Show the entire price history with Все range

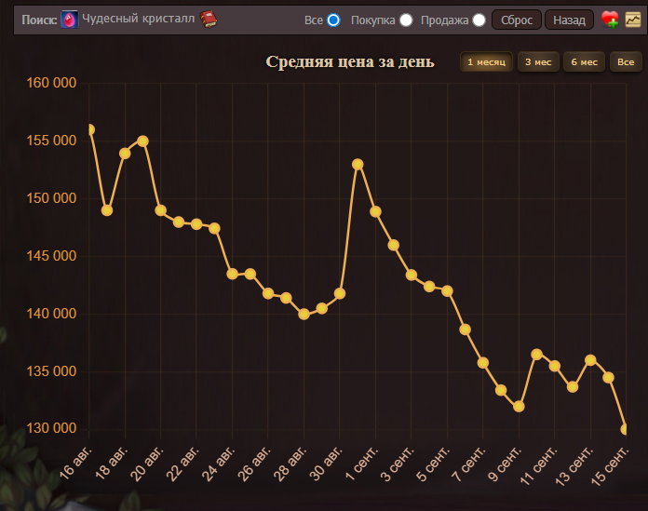626,62
